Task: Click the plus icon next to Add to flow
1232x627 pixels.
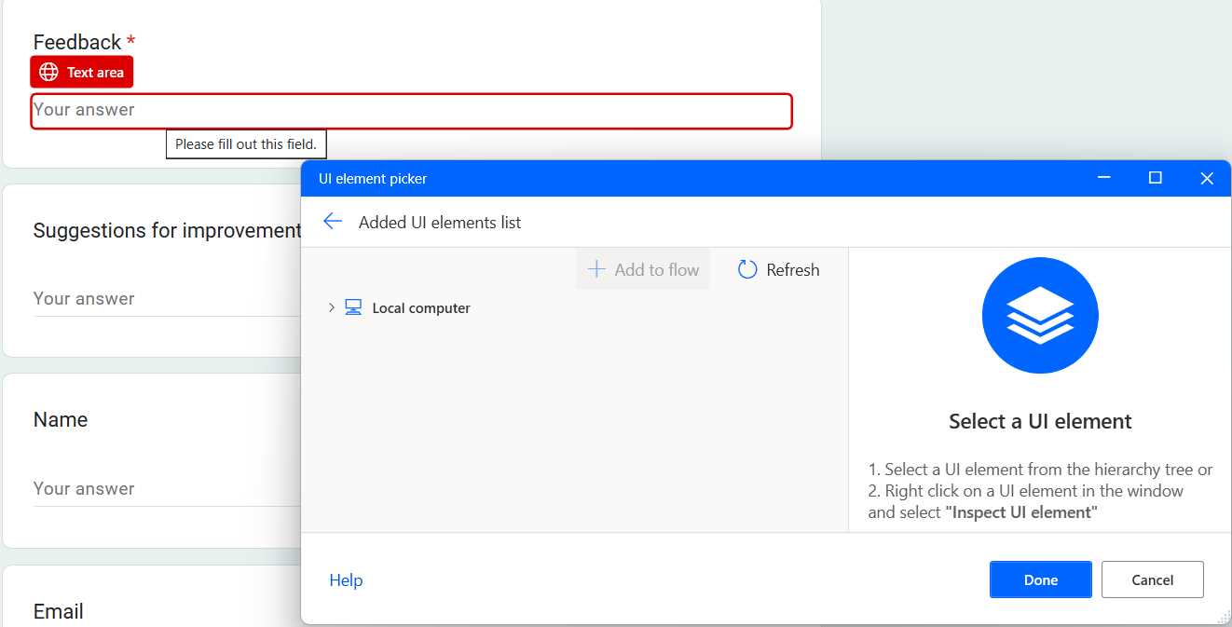Action: [x=595, y=269]
